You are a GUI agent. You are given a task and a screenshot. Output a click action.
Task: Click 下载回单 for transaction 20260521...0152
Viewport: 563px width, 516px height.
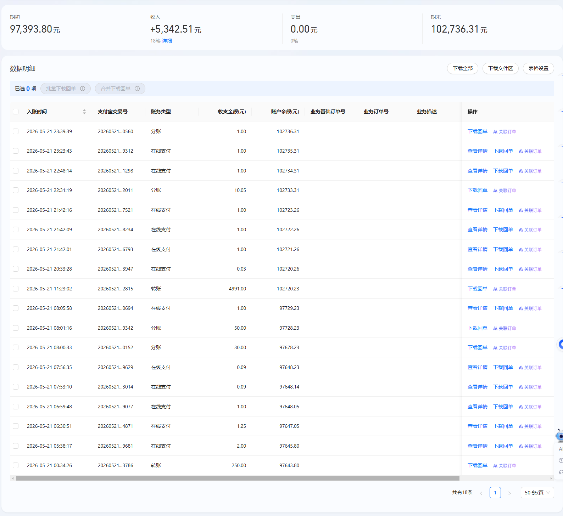pos(478,347)
